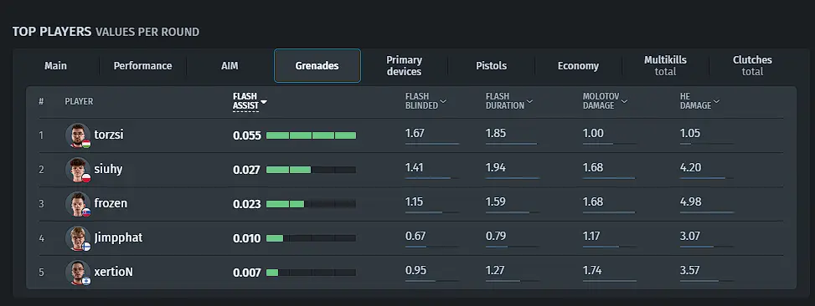Click xertioN's player avatar

pyautogui.click(x=78, y=273)
